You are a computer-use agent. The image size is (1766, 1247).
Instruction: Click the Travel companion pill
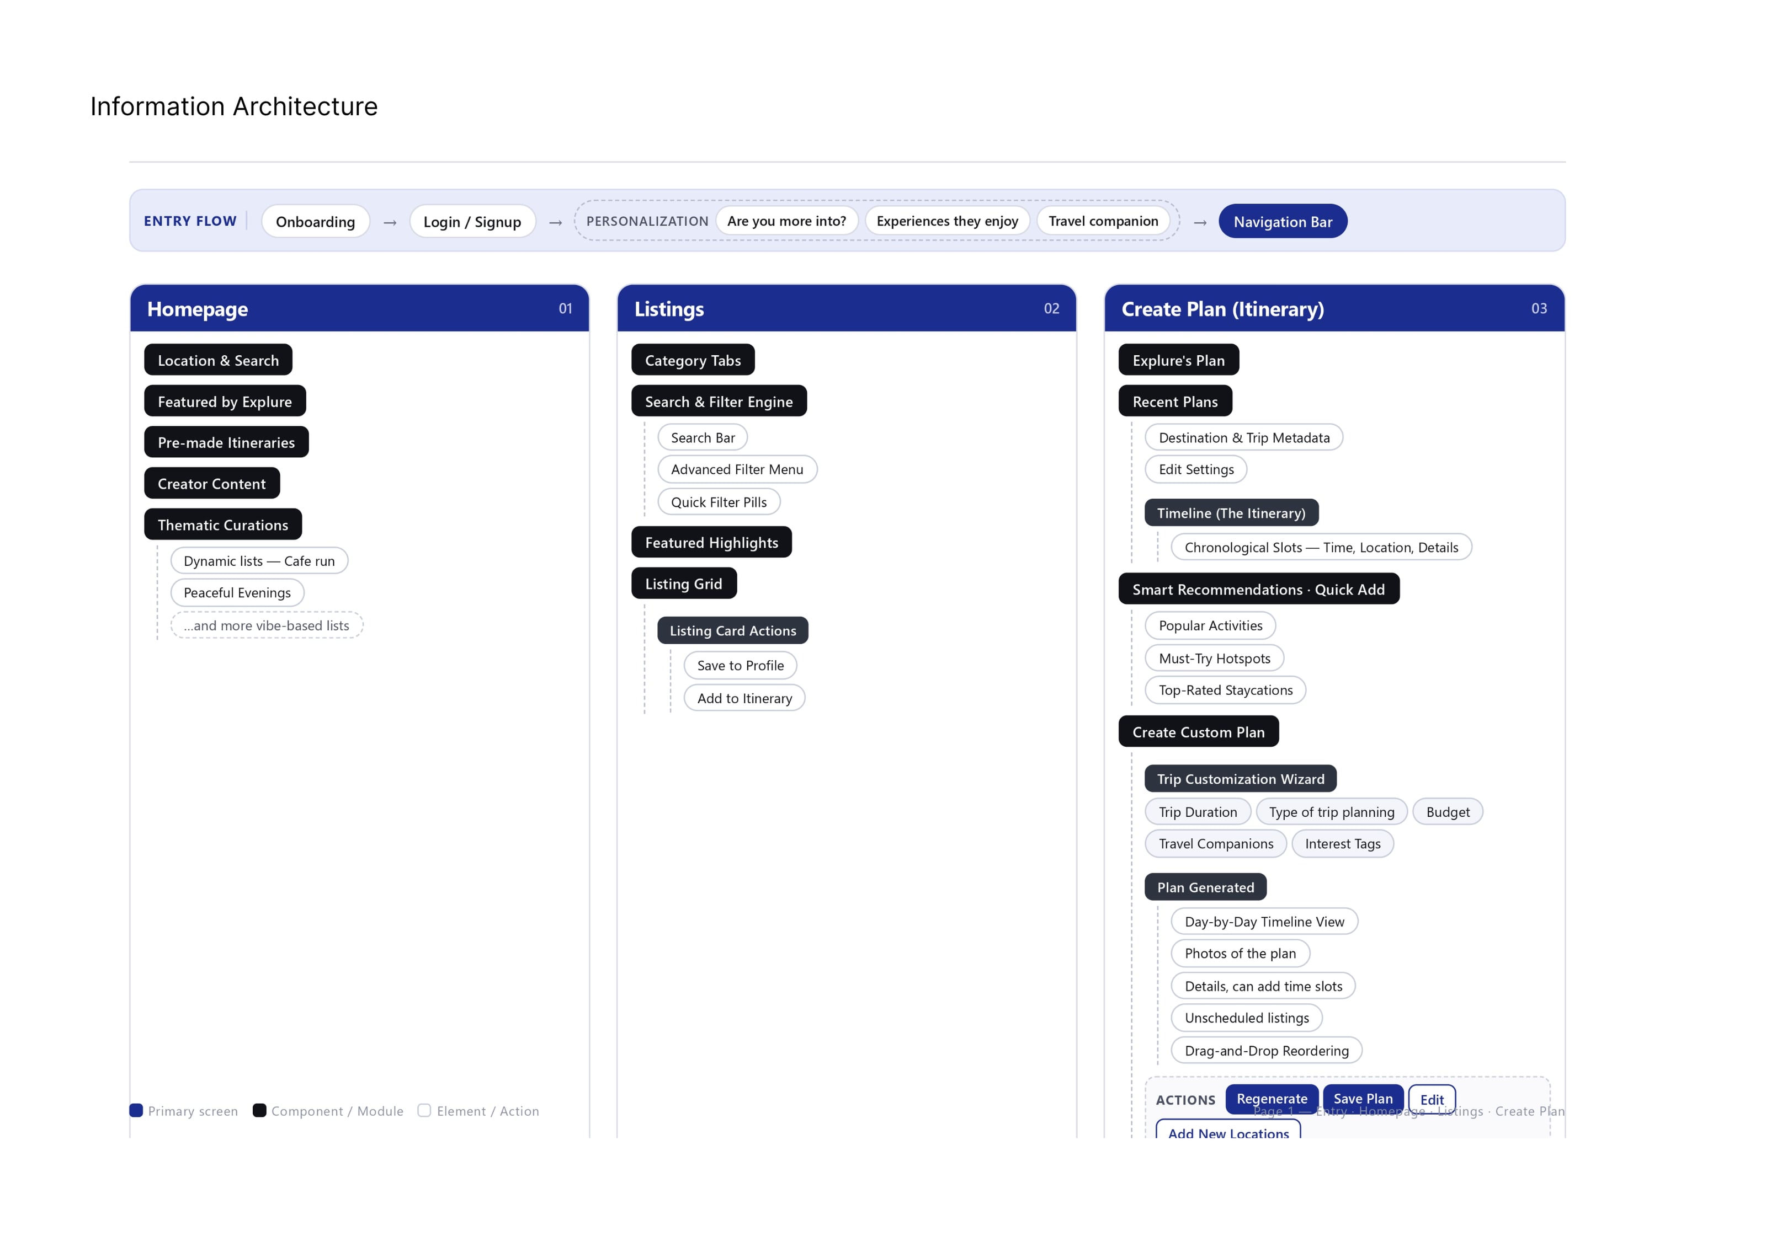tap(1103, 221)
